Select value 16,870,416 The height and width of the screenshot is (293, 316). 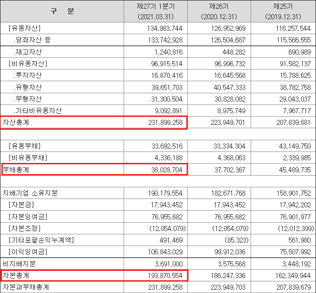[x=167, y=76]
